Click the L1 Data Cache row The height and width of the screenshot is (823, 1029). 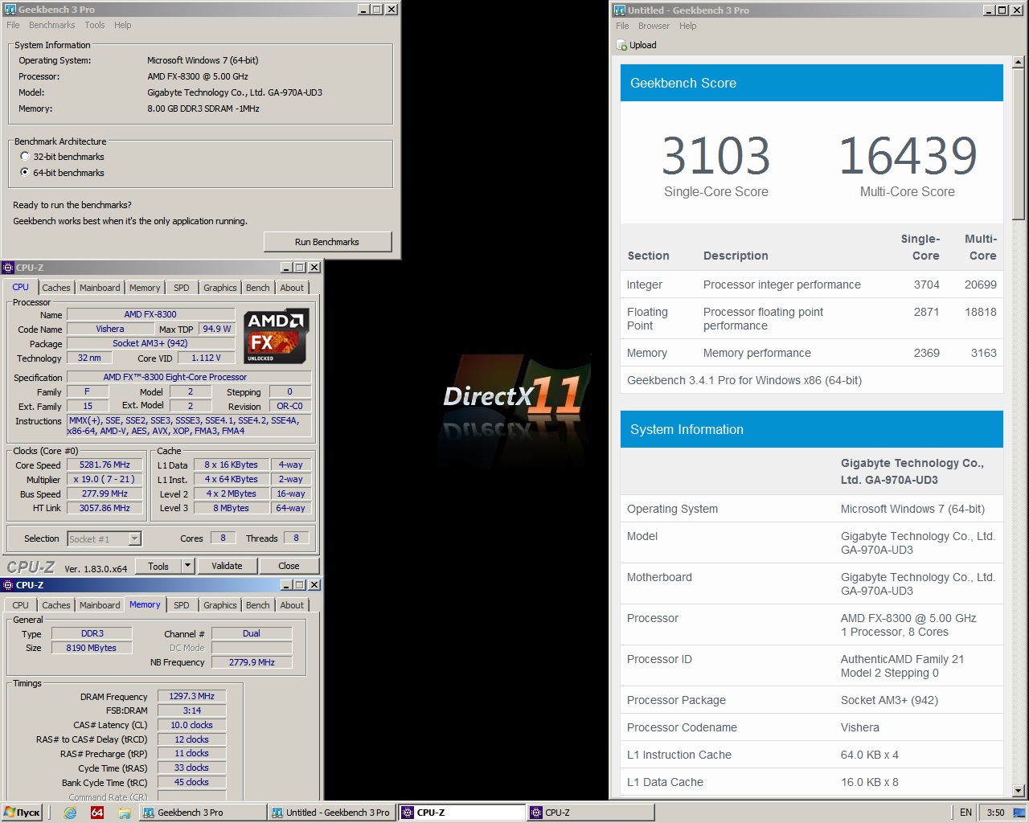(812, 782)
